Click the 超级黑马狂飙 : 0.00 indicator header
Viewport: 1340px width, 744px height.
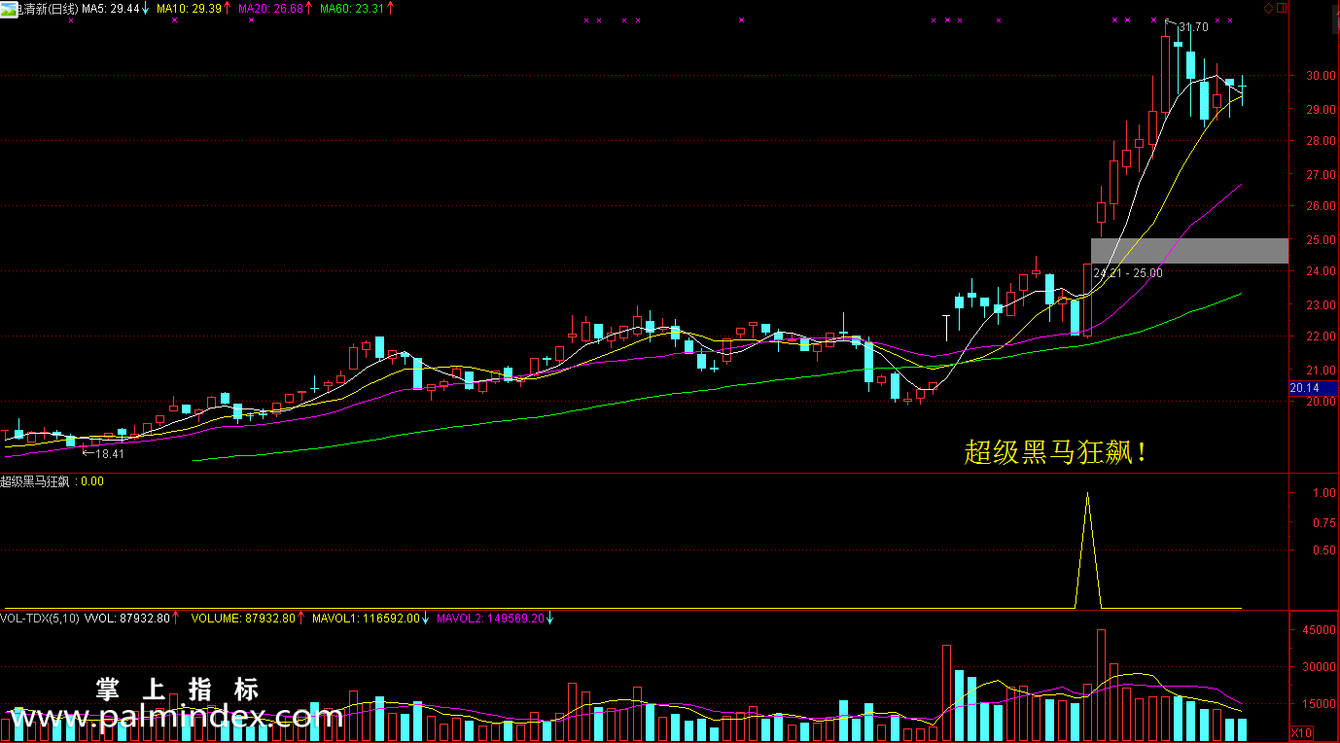(x=53, y=481)
